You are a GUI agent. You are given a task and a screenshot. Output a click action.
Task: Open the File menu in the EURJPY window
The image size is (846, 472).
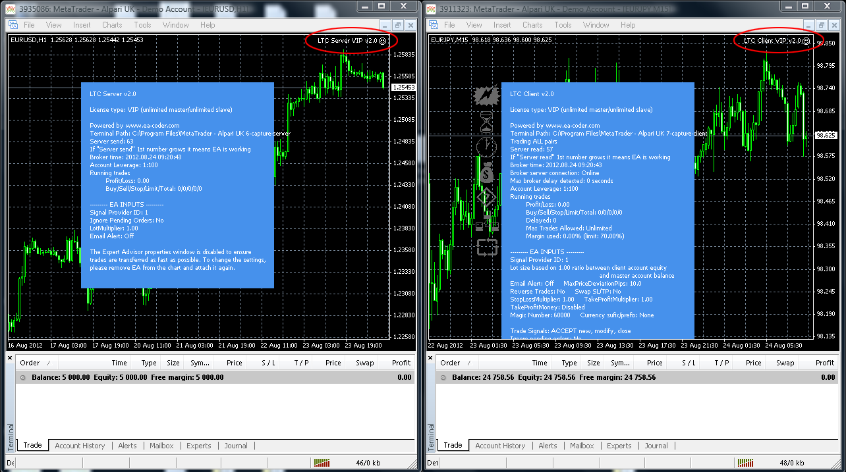point(449,25)
